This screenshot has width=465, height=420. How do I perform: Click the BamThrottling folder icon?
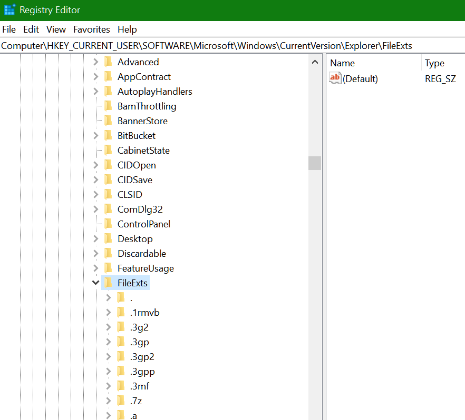(x=108, y=106)
